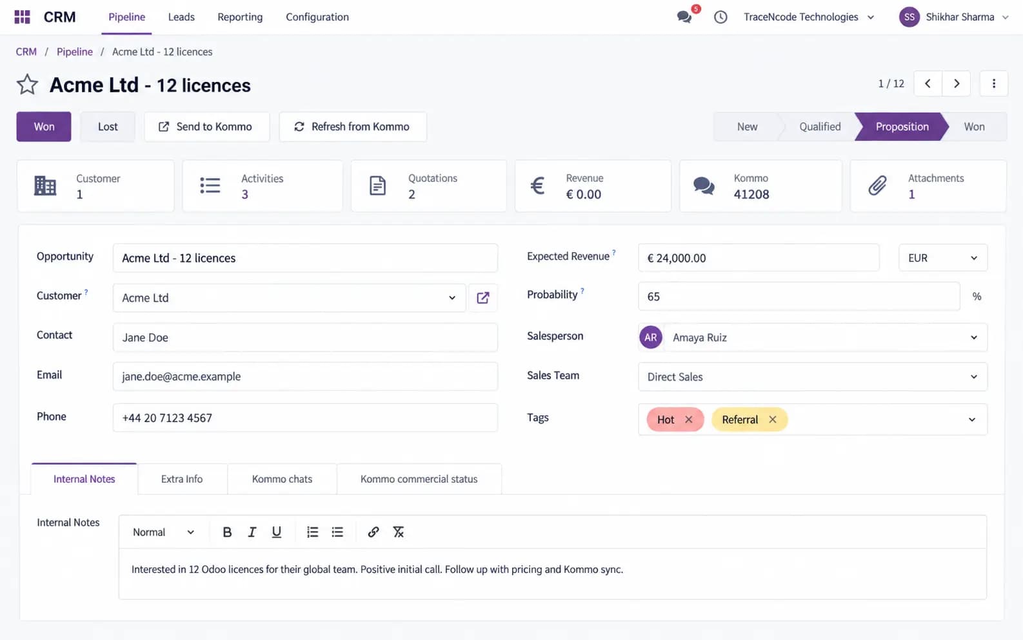Switch to the Kommo chats tab

[x=282, y=479]
